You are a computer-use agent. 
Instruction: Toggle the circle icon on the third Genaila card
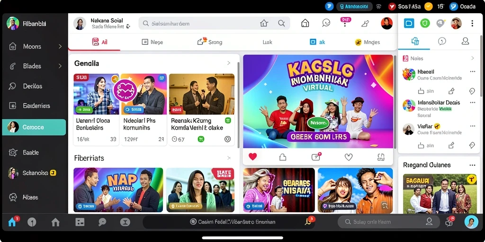pyautogui.click(x=228, y=139)
